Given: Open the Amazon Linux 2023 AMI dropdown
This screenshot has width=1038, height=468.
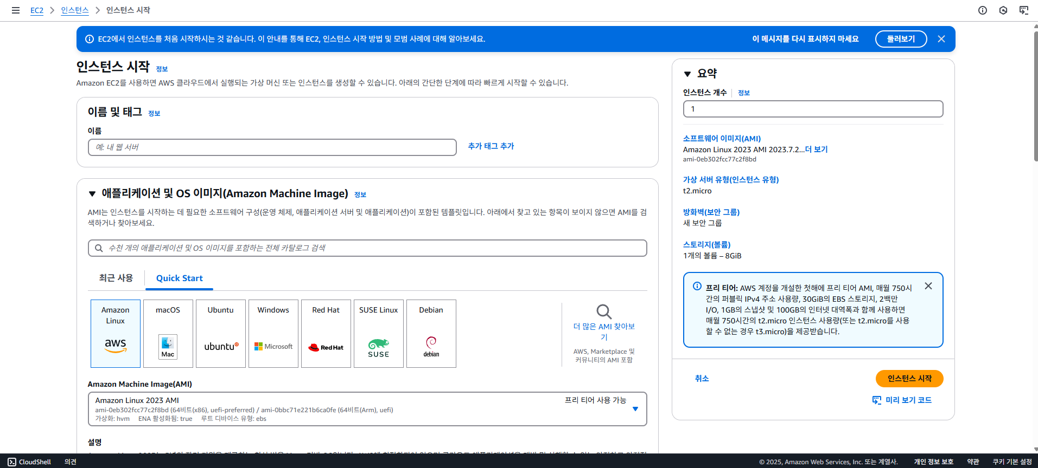Looking at the screenshot, I should [x=367, y=409].
